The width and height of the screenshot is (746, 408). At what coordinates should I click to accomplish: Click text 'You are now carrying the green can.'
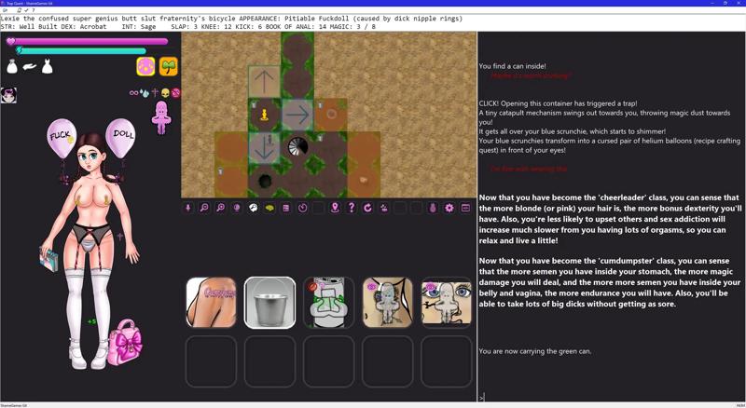(535, 351)
